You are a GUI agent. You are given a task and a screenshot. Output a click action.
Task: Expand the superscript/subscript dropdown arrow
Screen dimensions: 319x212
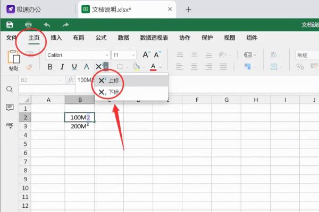point(106,67)
